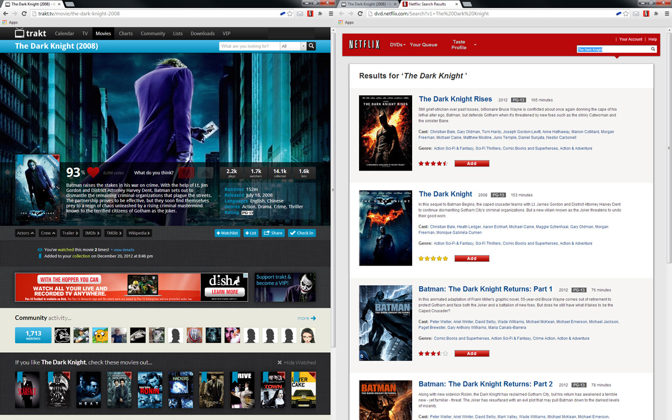672x420 pixels.
Task: Open the TV menu on trakt
Action: coord(85,33)
